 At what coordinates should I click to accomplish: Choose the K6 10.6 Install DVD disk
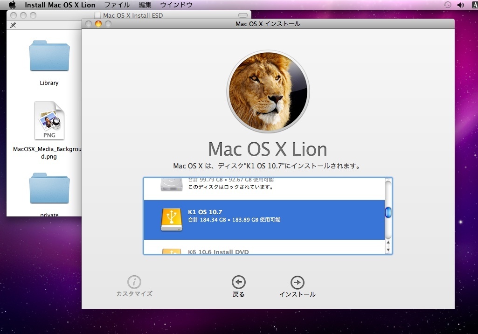263,250
